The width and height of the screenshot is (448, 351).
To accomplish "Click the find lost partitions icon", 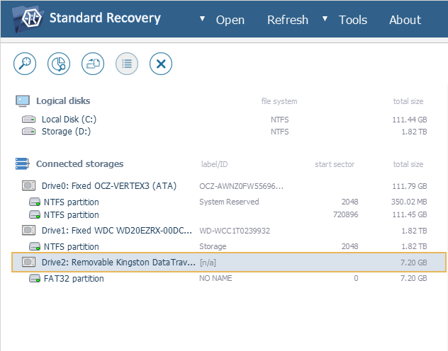I will [59, 64].
